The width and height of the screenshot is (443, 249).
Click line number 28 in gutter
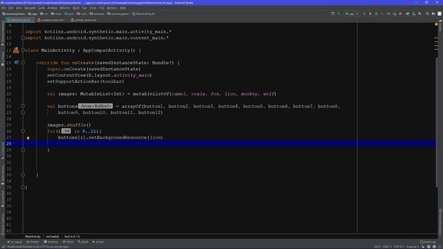(x=9, y=144)
